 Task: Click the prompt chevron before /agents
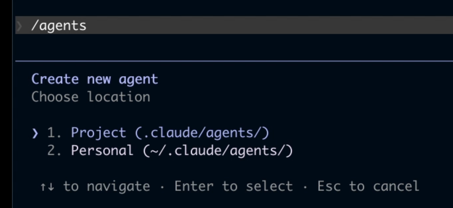click(19, 25)
